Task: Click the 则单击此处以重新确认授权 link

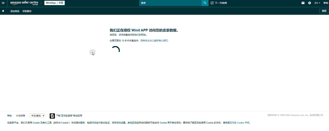Action: 154,41
